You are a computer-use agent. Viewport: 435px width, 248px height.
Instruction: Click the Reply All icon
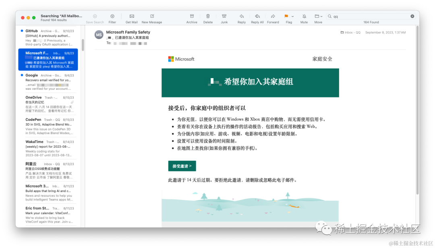tap(257, 17)
